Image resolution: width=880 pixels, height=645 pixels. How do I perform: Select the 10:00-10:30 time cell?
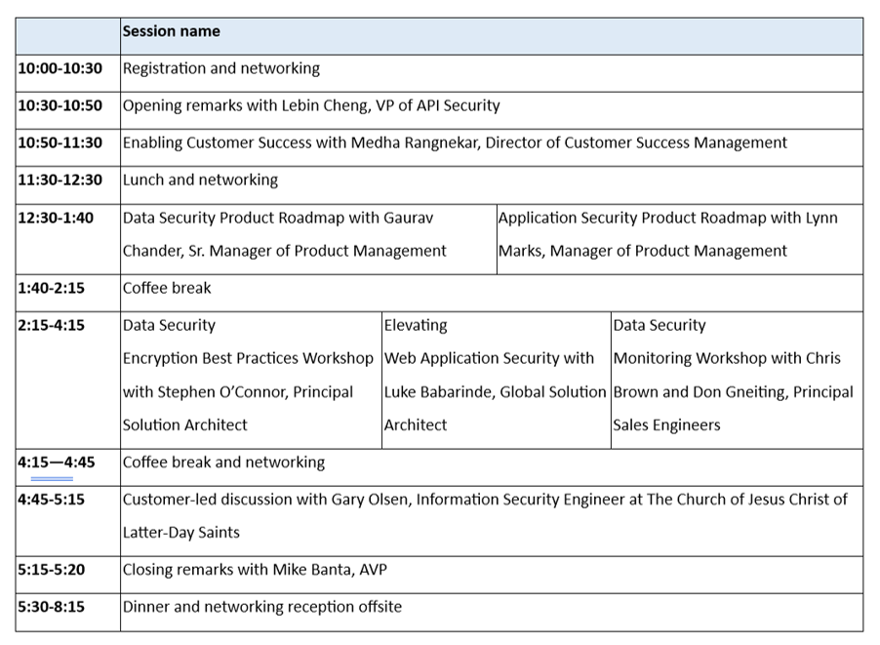(x=60, y=69)
